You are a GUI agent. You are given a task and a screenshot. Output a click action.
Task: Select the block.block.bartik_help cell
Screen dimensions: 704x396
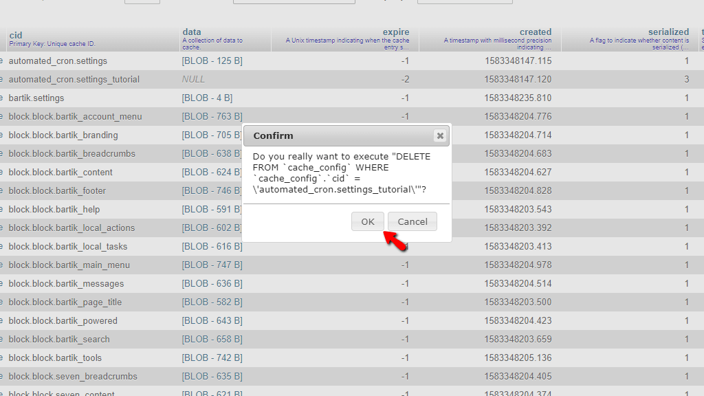coord(54,210)
